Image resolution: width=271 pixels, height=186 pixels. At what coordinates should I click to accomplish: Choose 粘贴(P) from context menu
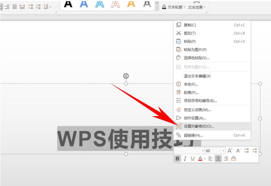(212, 42)
